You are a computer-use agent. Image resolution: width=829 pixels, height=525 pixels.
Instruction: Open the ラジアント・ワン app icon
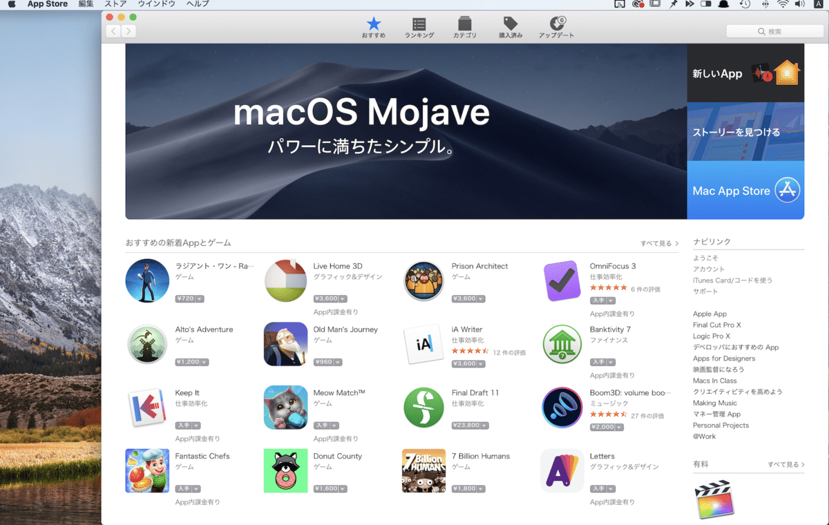147,280
